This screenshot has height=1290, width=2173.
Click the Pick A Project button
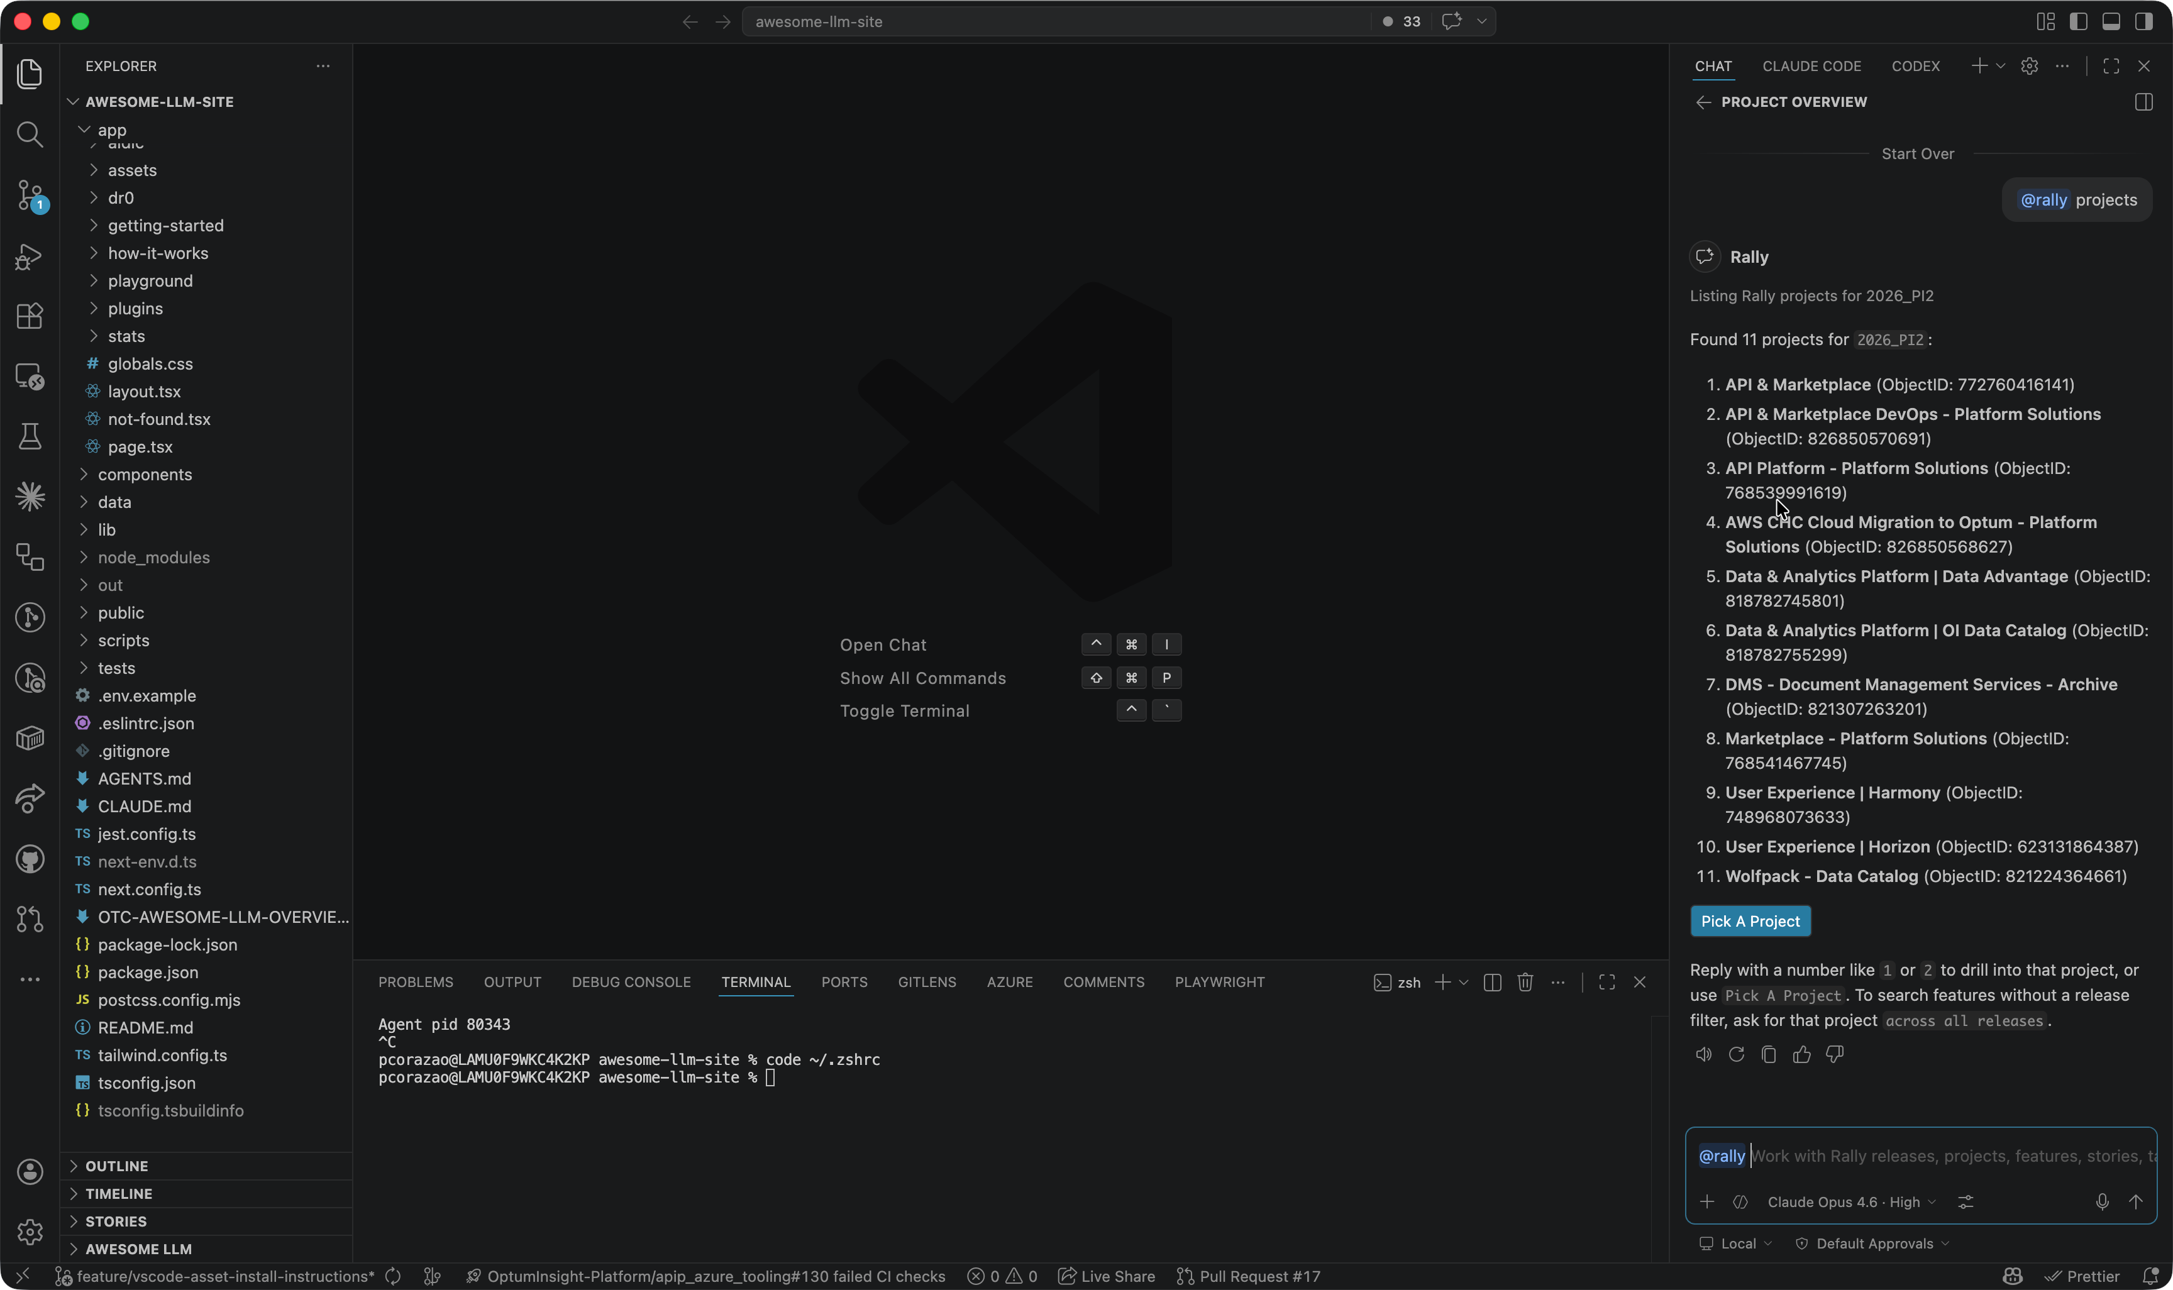1750,922
